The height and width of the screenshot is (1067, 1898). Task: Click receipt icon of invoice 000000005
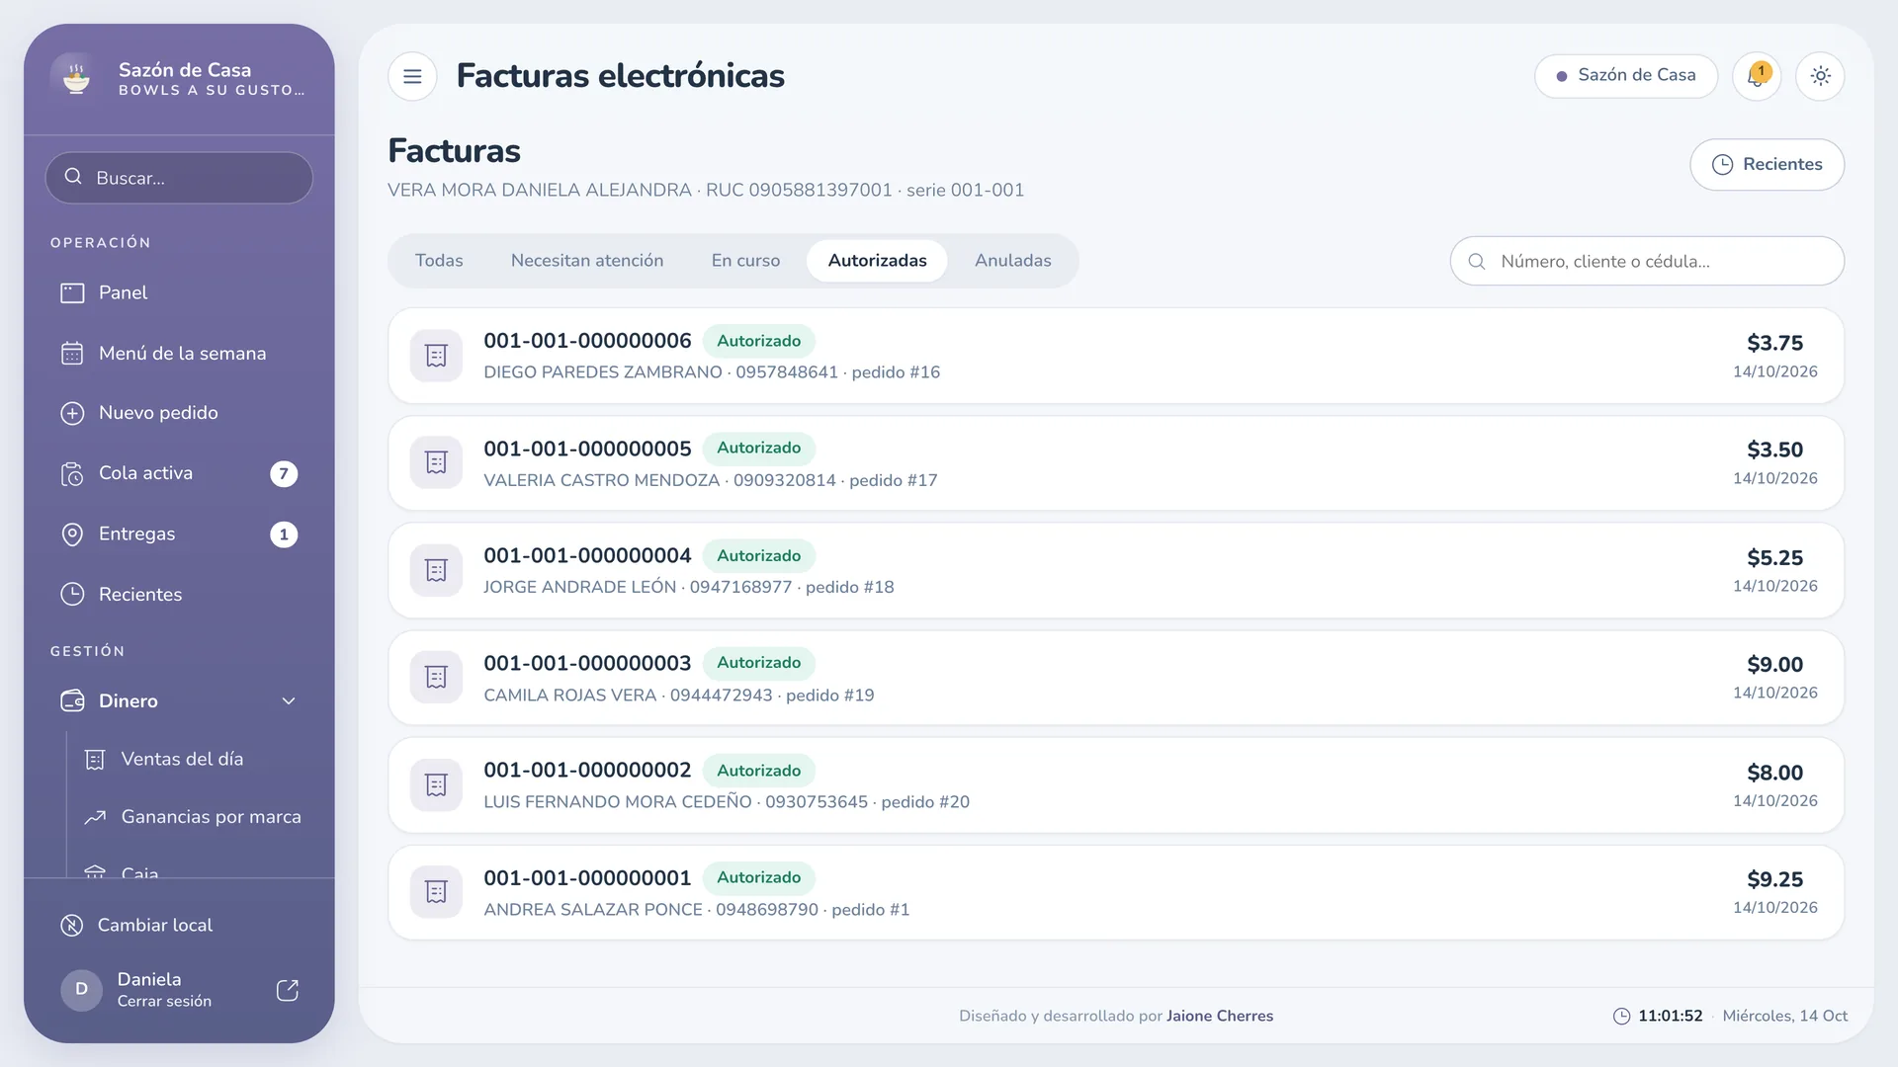pos(436,462)
